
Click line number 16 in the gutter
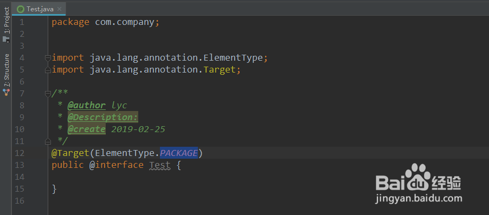[20, 201]
